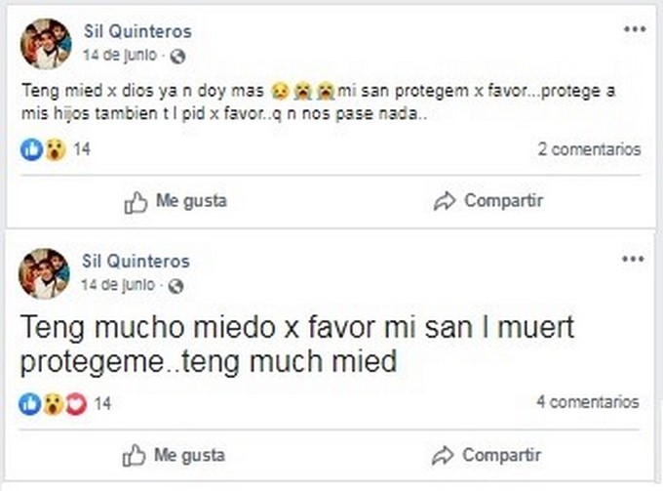The width and height of the screenshot is (663, 491).
Task: Click the globe privacy icon on second post
Action: [x=176, y=285]
